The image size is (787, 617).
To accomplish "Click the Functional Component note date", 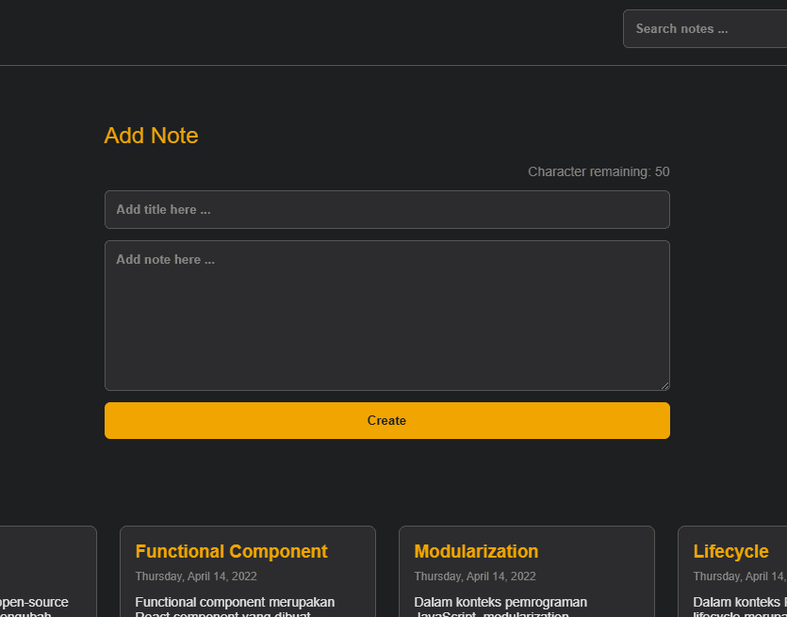I will 196,576.
